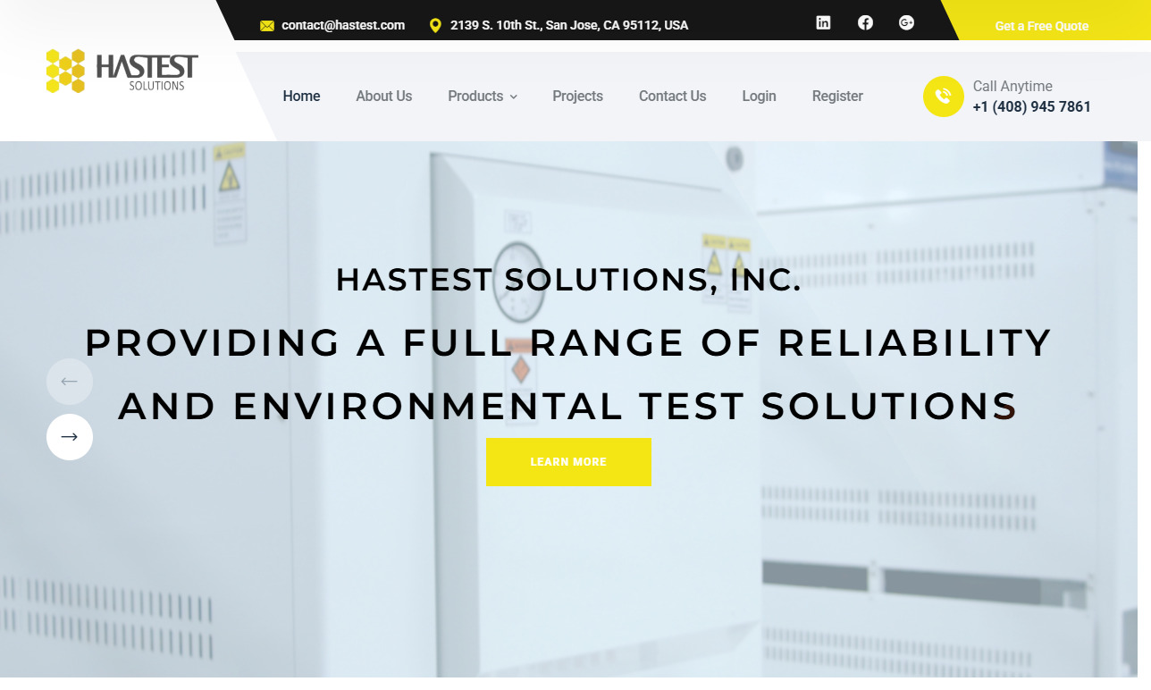Open the Contact Us page

click(x=672, y=96)
